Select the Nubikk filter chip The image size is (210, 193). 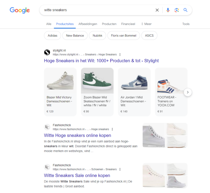click(x=97, y=36)
